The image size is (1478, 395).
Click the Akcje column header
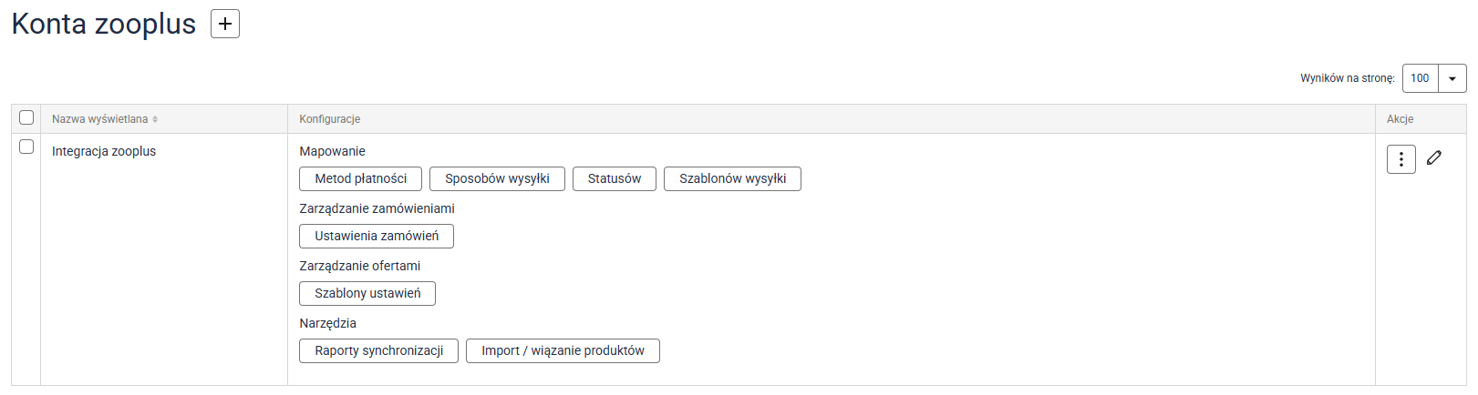tap(1400, 119)
